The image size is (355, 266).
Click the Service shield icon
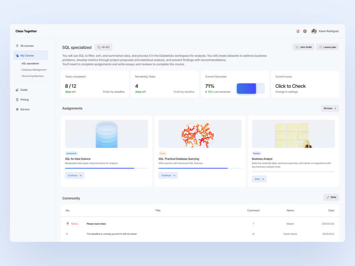click(17, 109)
